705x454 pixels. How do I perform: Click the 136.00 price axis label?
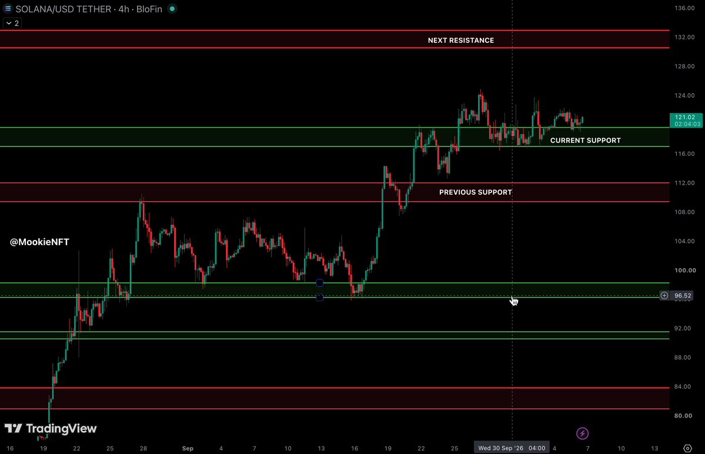click(685, 8)
